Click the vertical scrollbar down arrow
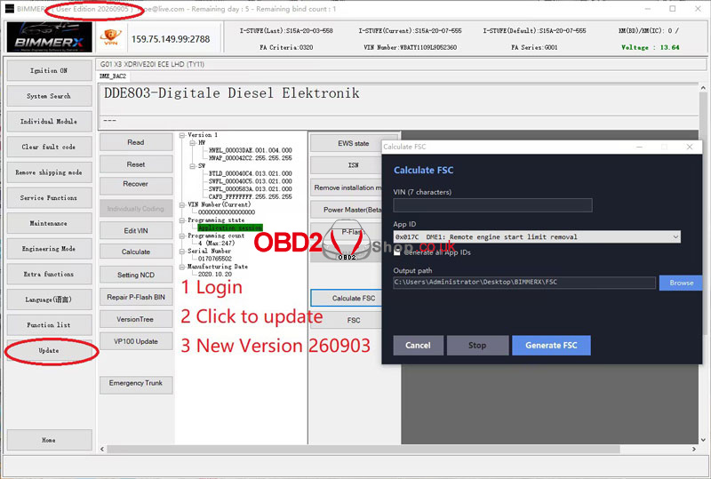 (703, 440)
